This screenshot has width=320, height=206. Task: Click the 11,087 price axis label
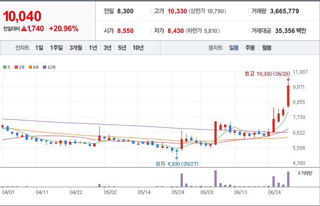point(300,72)
